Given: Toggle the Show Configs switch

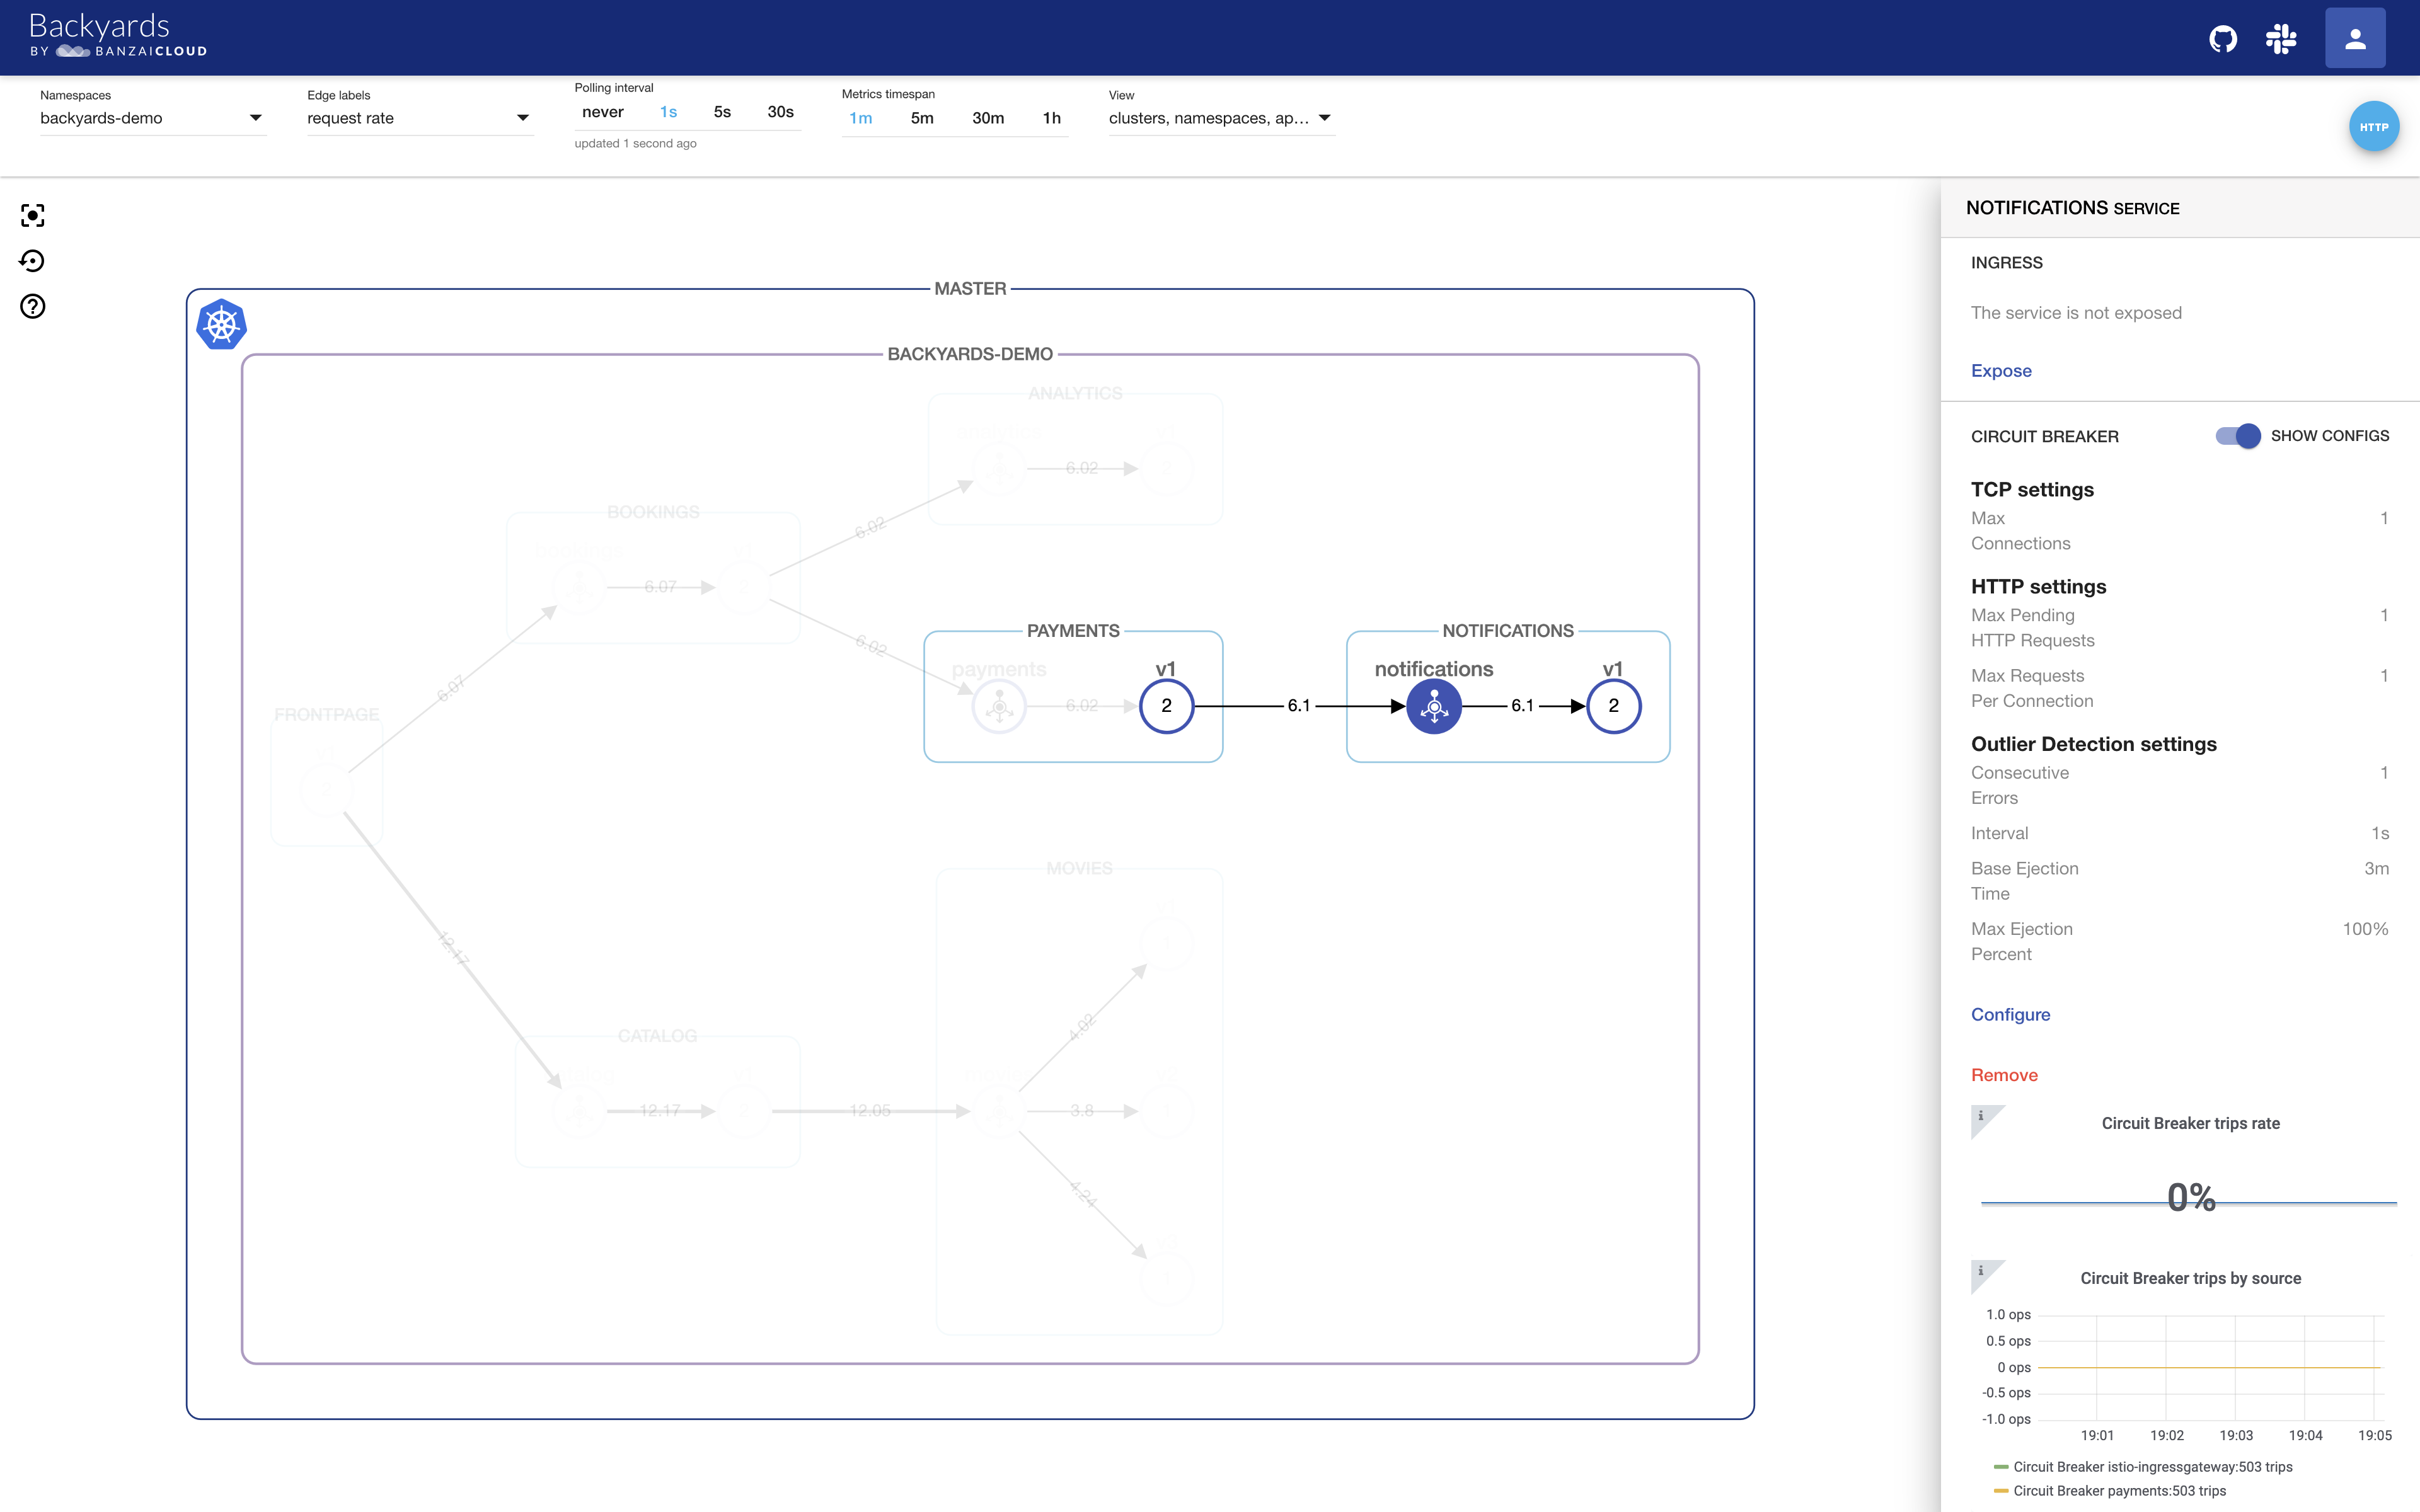Looking at the screenshot, I should click(2238, 436).
